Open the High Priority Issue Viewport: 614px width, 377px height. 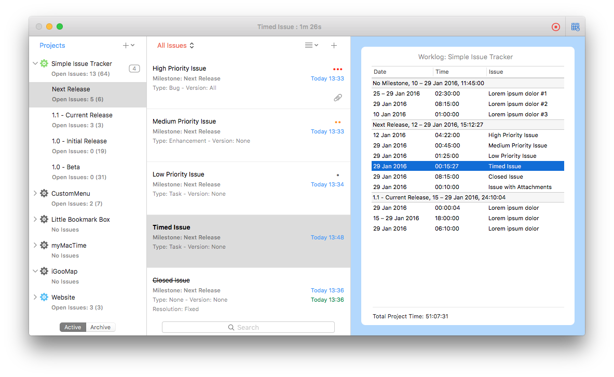pyautogui.click(x=248, y=82)
